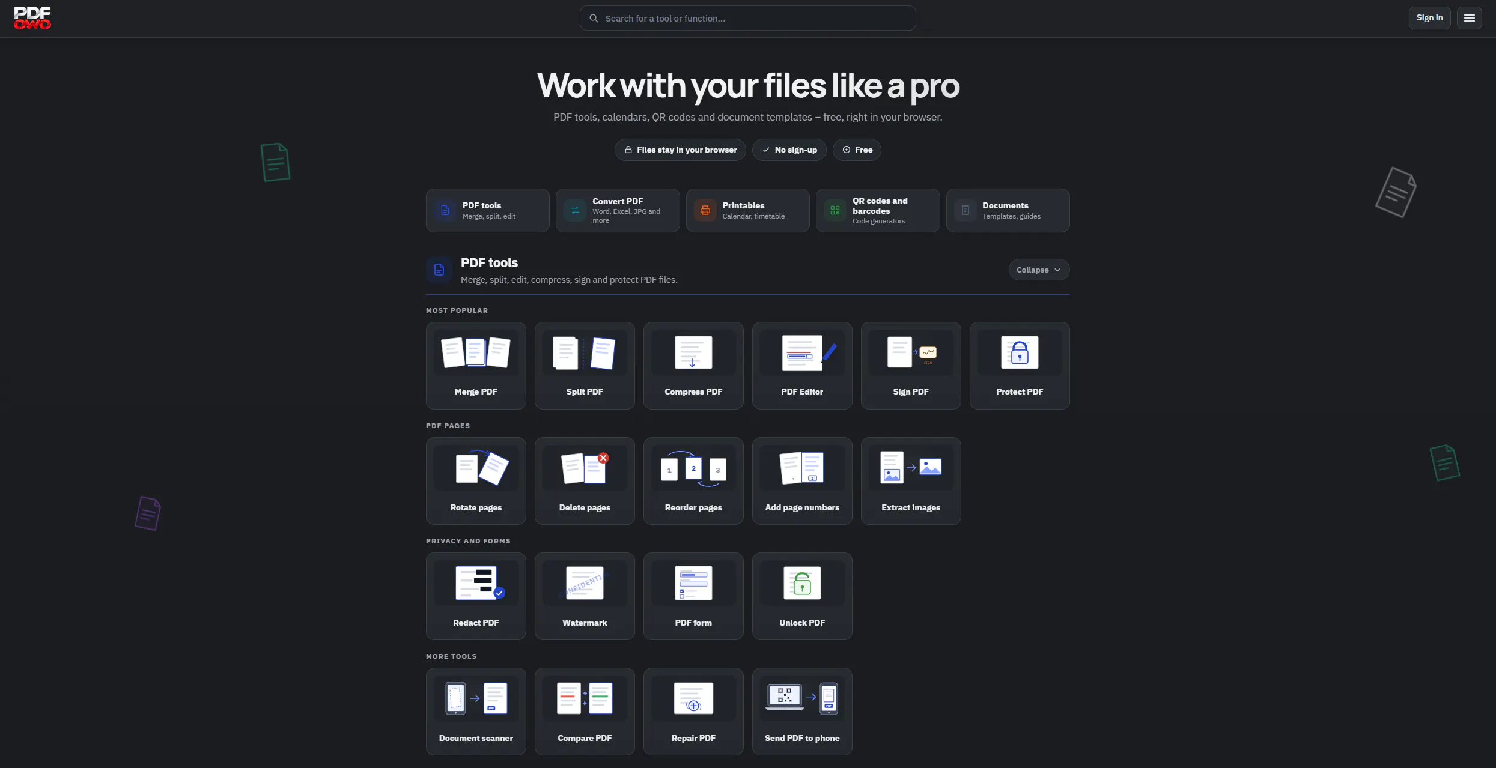
Task: Focus the tool search field
Action: tap(748, 18)
